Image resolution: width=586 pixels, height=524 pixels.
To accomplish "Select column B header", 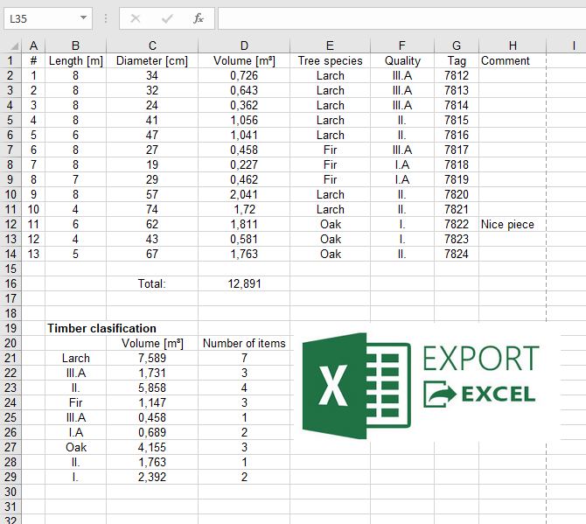I will (75, 45).
